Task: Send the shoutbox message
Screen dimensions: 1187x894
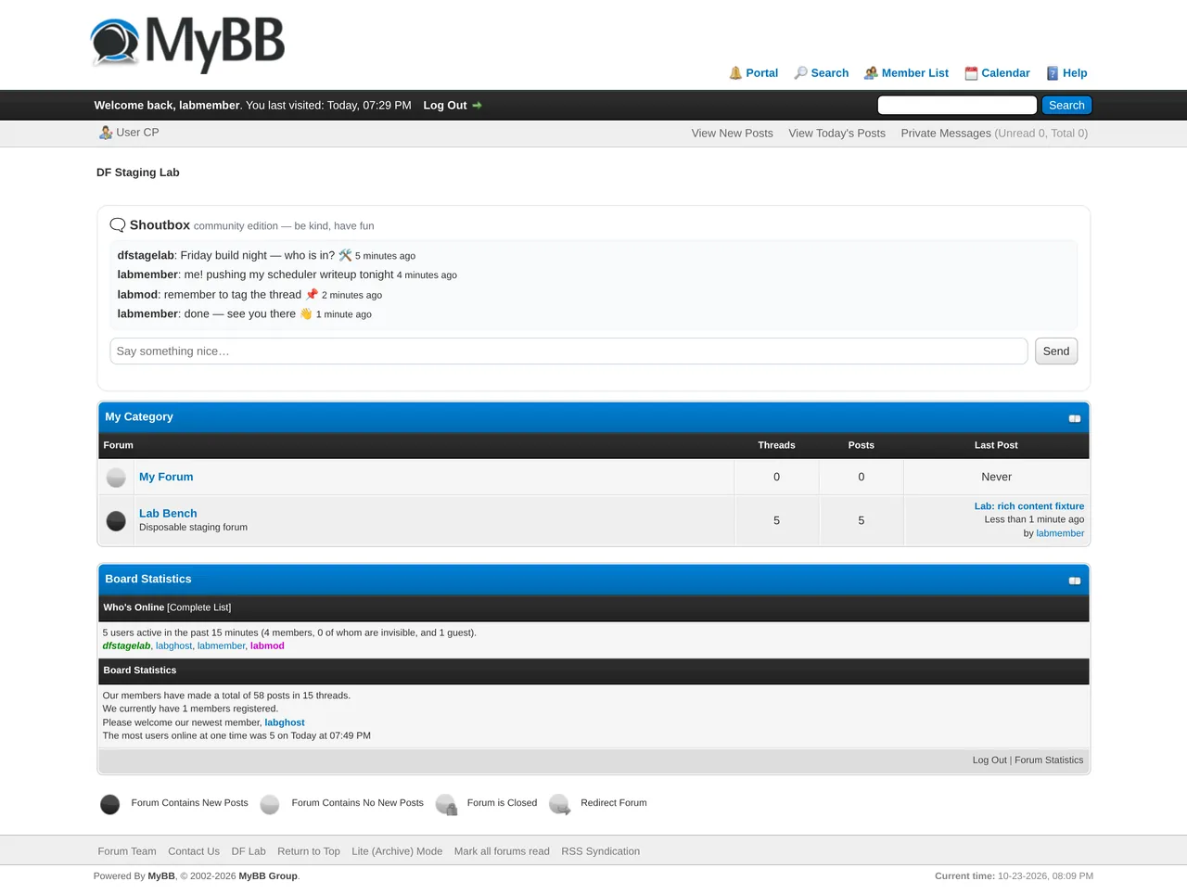Action: click(1056, 351)
